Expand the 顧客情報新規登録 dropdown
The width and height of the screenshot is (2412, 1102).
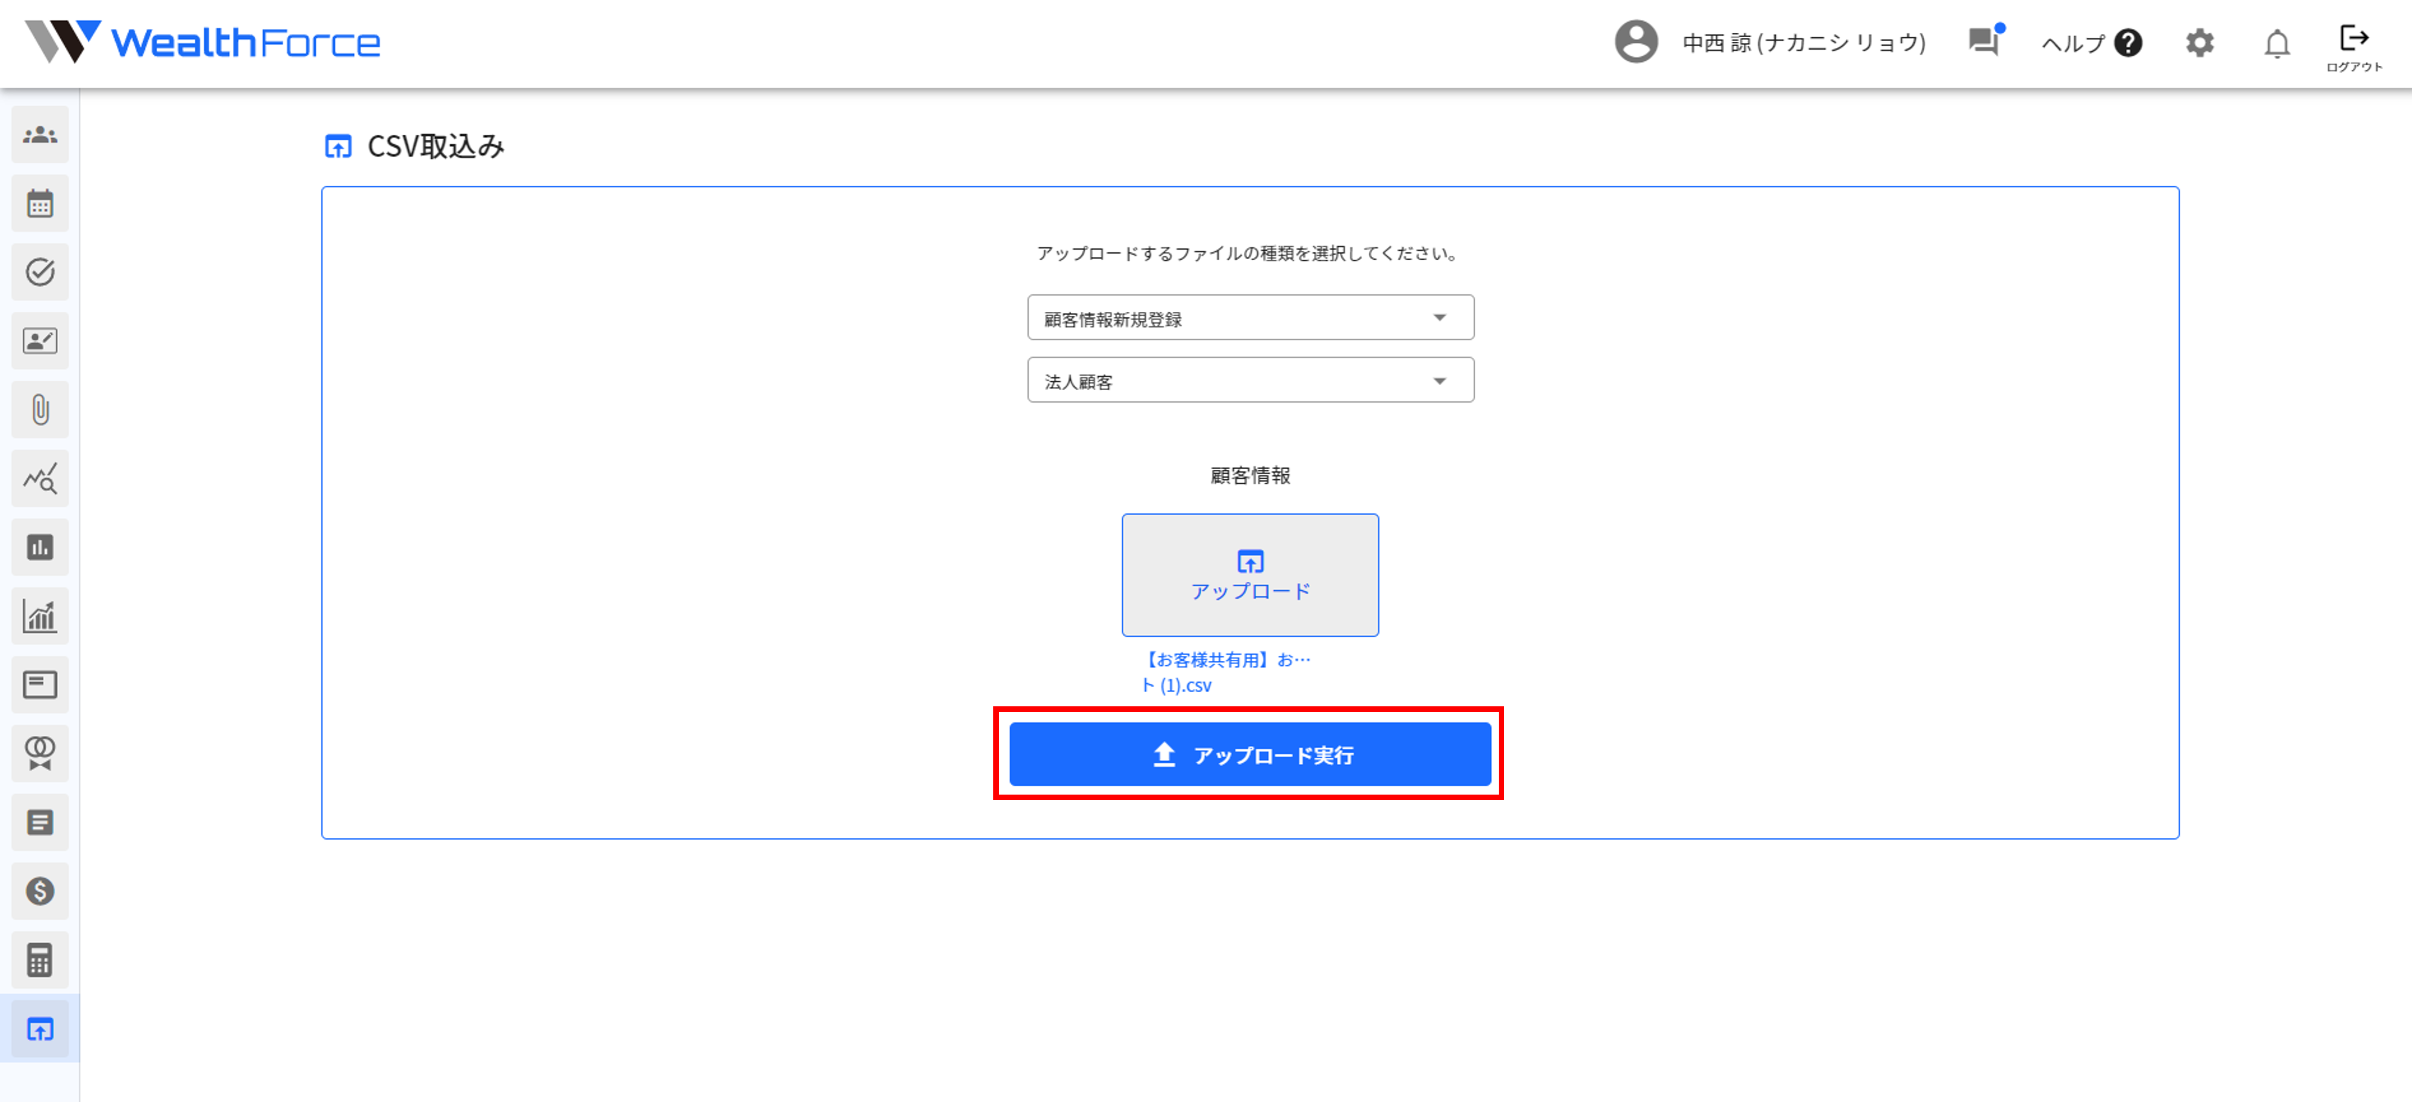[x=1250, y=318]
